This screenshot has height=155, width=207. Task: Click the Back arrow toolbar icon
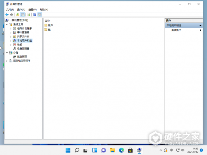7,14
